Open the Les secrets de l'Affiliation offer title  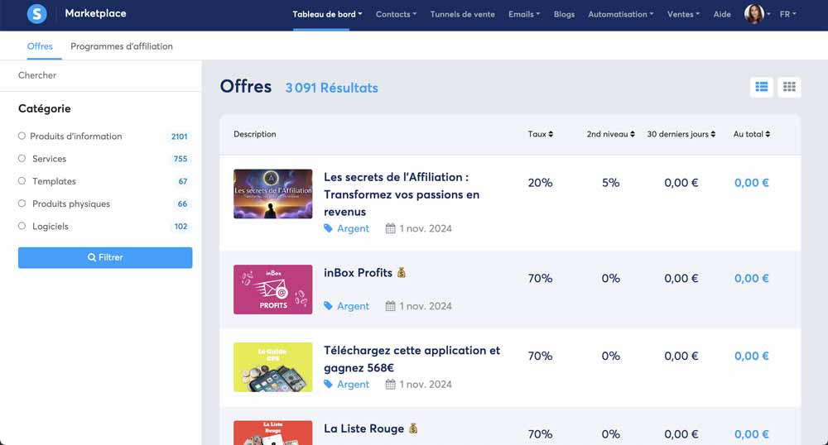point(402,194)
